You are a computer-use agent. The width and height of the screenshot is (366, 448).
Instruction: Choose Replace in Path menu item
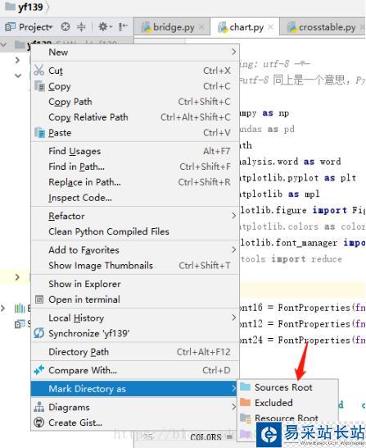point(135,182)
